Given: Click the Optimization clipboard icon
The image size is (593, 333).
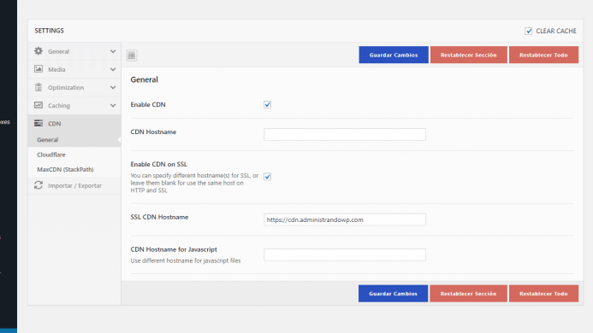Looking at the screenshot, I should tap(39, 87).
